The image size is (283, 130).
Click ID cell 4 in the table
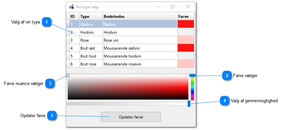pos(74,48)
